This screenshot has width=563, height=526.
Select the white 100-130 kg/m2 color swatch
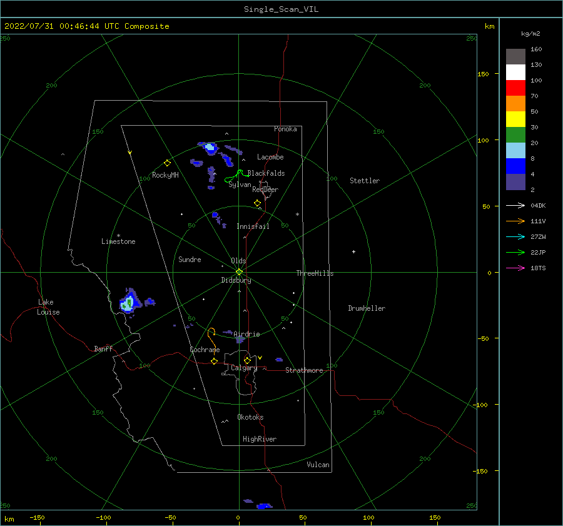(515, 73)
